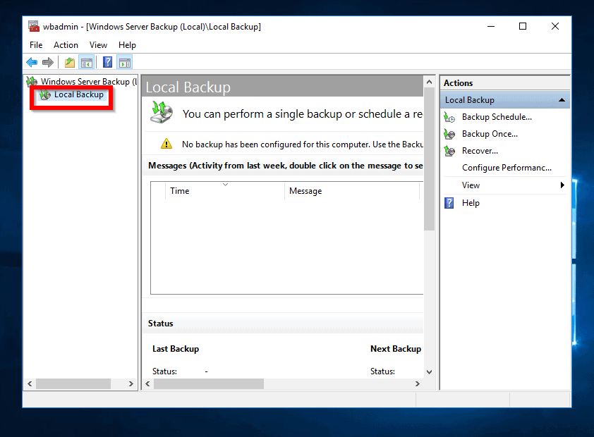Collapse the Local Backup actions section

point(562,100)
